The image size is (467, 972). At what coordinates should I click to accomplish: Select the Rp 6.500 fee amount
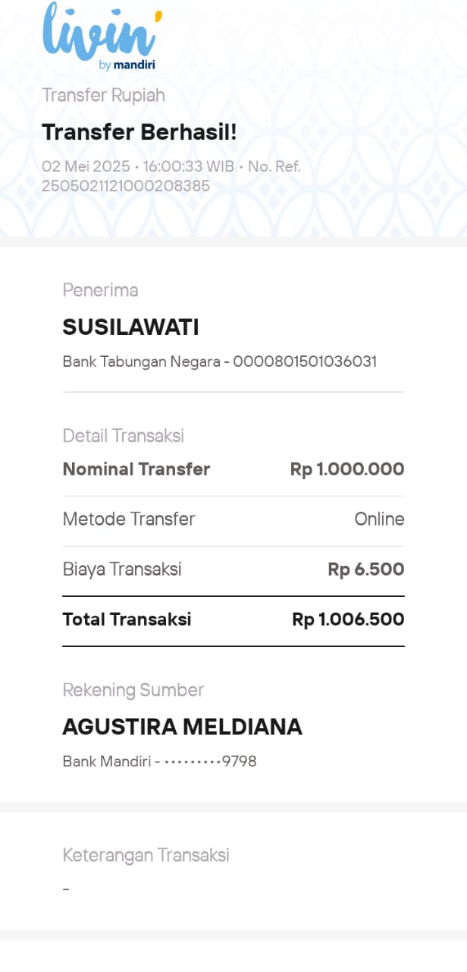point(365,570)
